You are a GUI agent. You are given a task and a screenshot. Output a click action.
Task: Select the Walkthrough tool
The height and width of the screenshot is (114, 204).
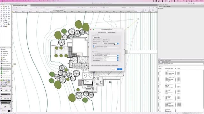tap(5, 51)
